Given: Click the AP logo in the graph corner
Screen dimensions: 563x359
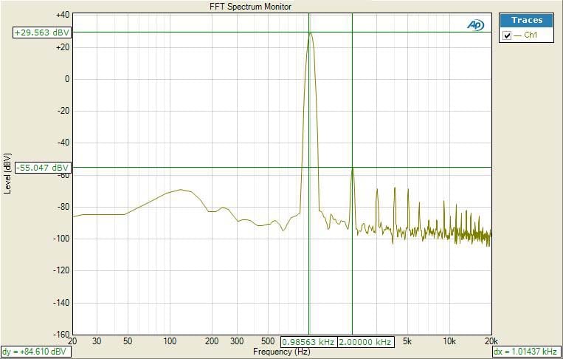Looking at the screenshot, I should (475, 24).
